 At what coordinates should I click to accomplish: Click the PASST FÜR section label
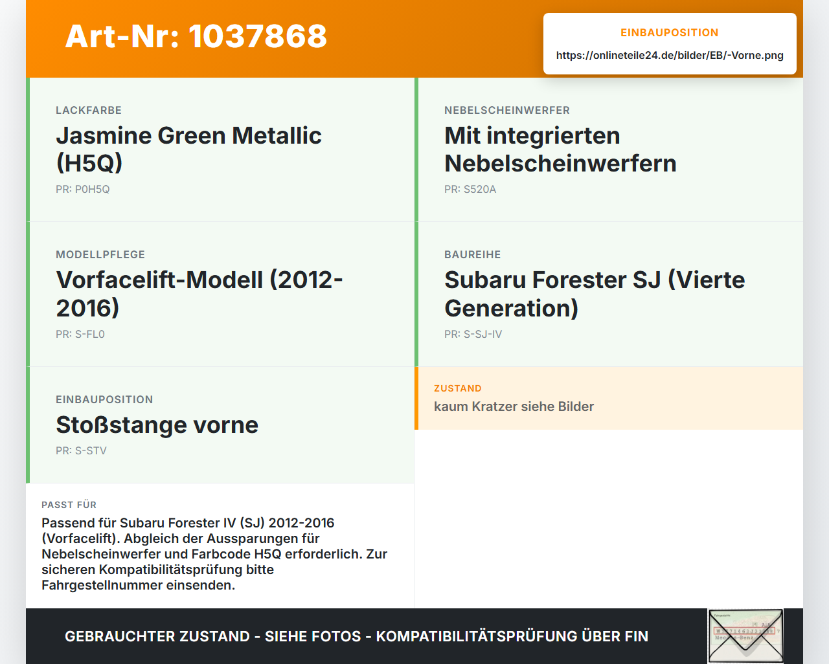pyautogui.click(x=69, y=505)
